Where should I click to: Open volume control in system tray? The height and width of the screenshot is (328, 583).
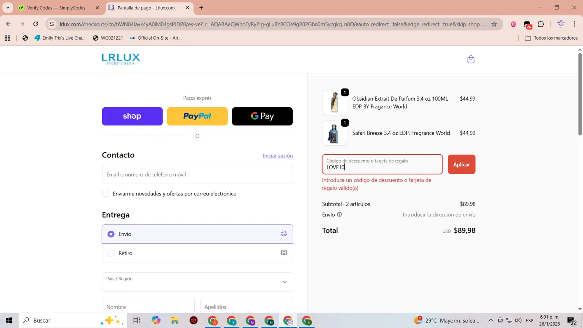pos(518,321)
